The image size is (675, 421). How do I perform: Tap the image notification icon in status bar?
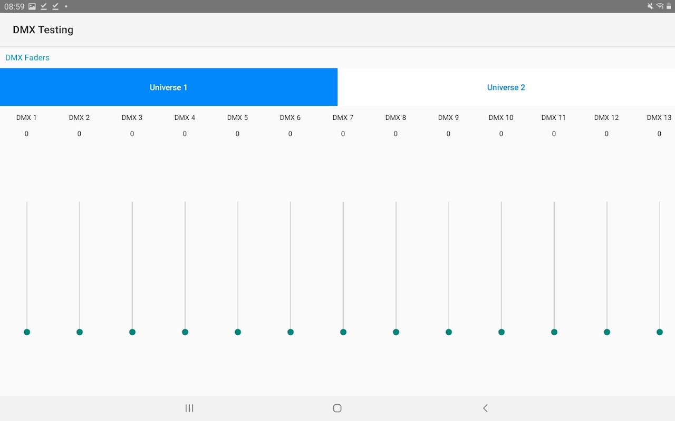point(32,6)
